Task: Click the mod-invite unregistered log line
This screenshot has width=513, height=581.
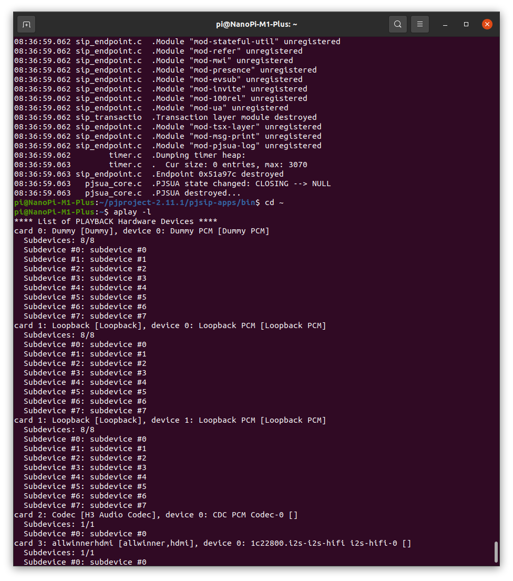Action: pos(158,88)
